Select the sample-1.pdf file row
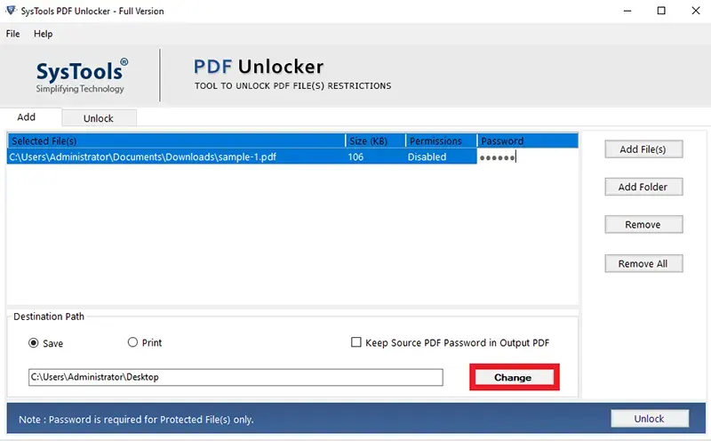 coord(292,157)
